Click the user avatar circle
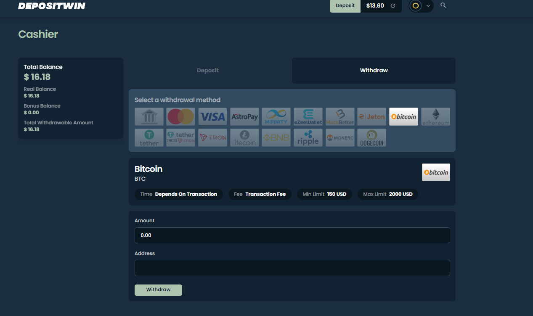Viewport: 533px width, 316px height. pos(416,6)
